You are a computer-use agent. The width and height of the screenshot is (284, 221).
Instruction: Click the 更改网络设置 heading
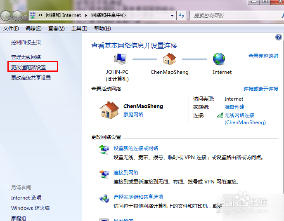[106, 137]
